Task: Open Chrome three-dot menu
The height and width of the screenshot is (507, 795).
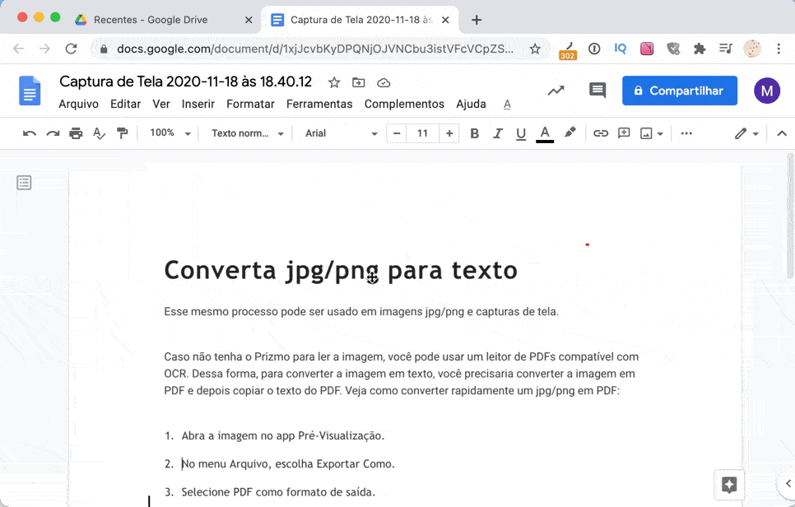Action: (x=779, y=49)
